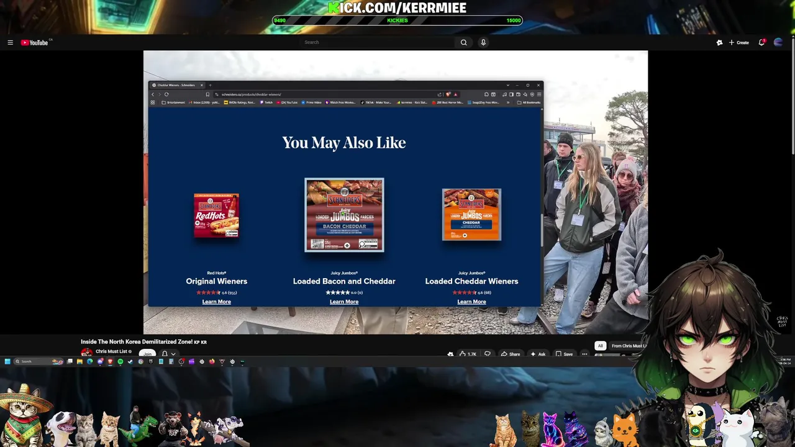Click the Juicy Jumbos Cheddar orange package
The width and height of the screenshot is (795, 447).
click(x=471, y=214)
